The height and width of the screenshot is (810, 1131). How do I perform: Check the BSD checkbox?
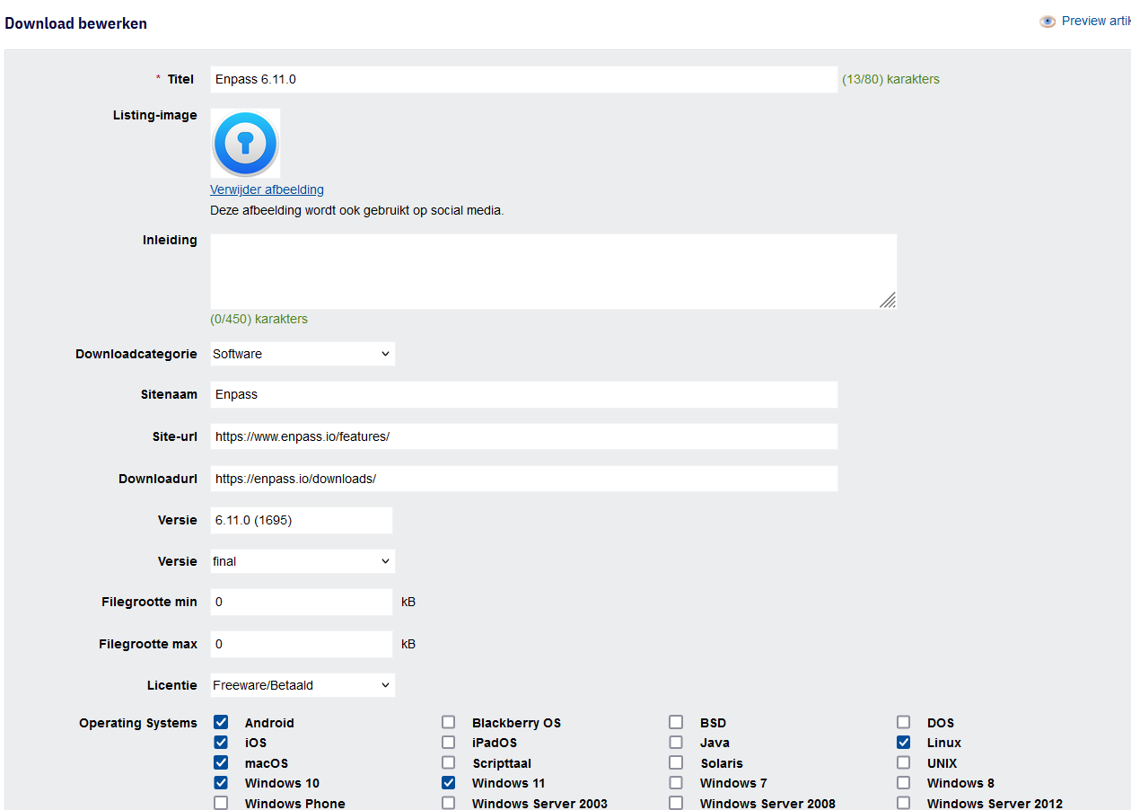676,722
